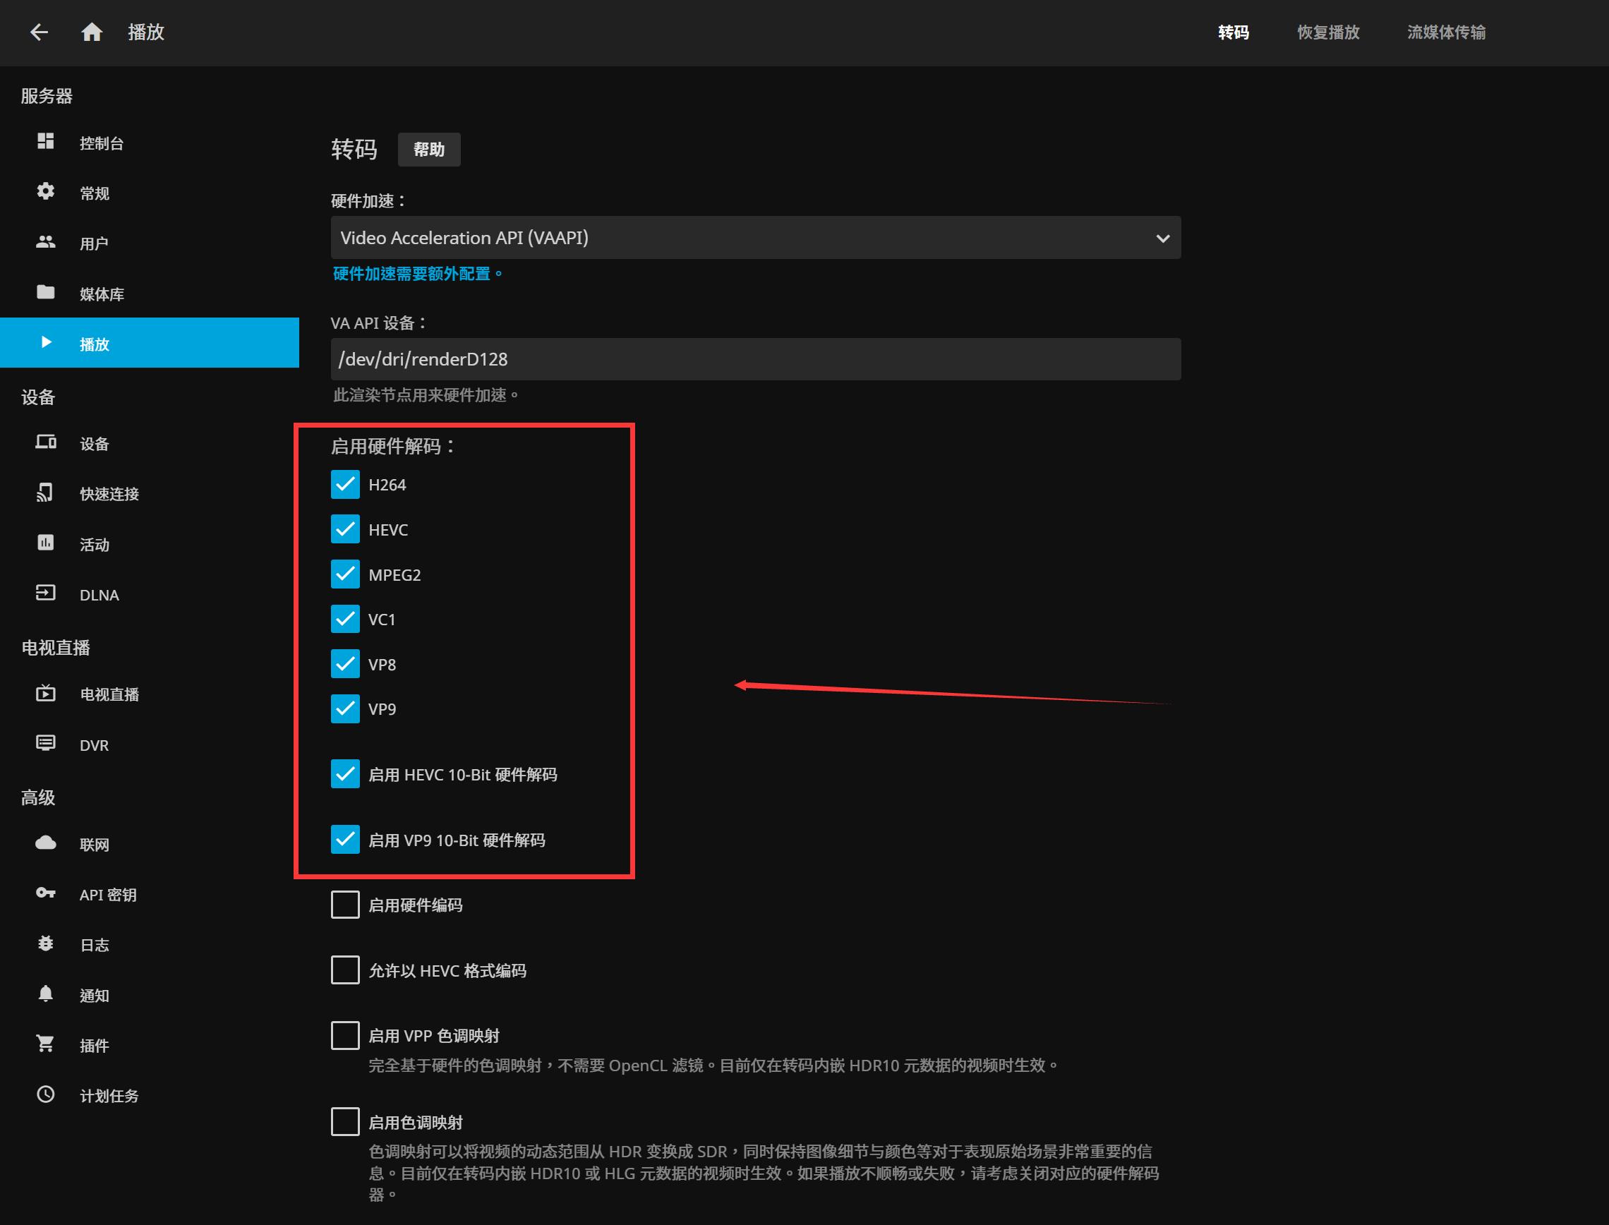
Task: Enable 启用硬件编码 option
Action: click(346, 905)
